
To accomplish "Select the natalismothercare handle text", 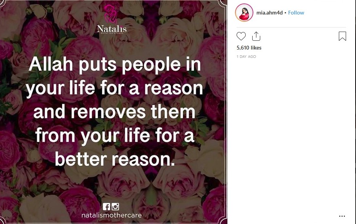I will pos(111,215).
